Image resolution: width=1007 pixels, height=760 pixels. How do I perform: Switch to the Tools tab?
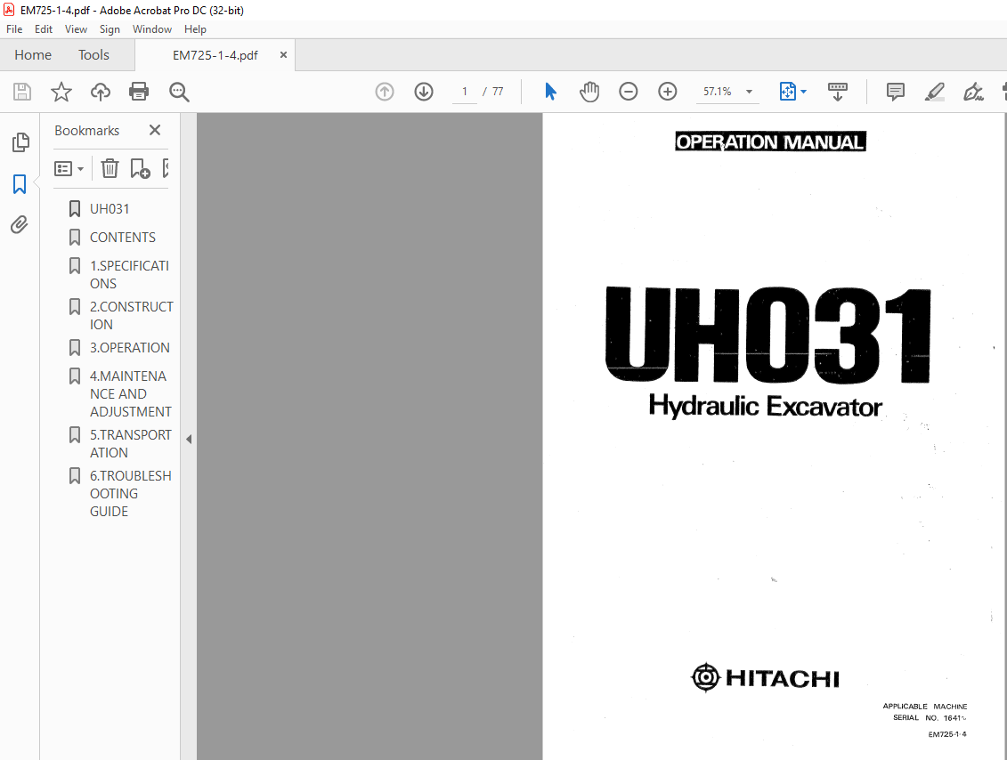[x=93, y=55]
